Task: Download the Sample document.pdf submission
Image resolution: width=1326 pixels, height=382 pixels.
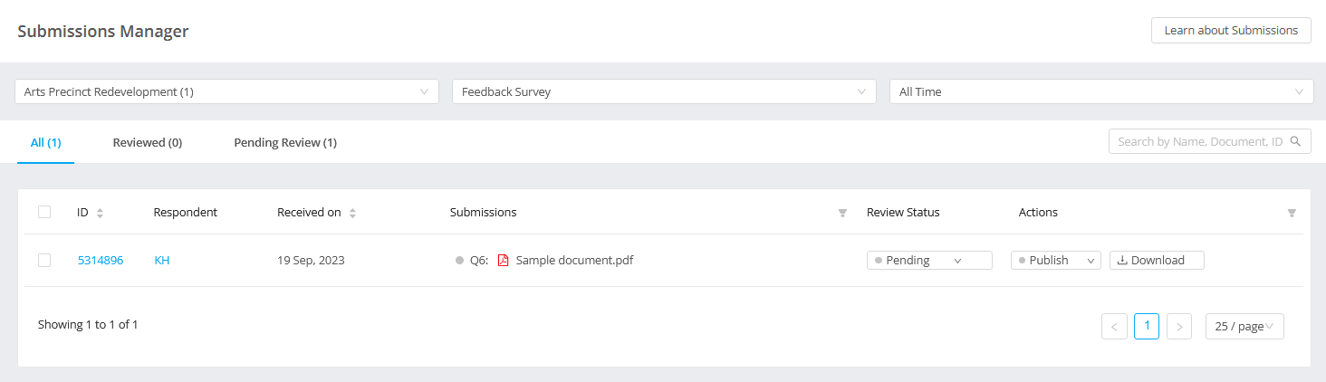Action: pyautogui.click(x=1157, y=260)
